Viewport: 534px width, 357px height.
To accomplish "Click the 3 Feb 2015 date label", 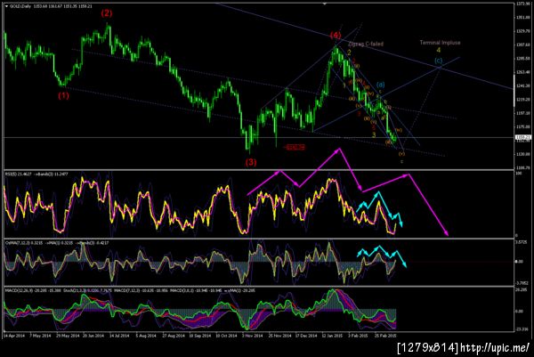I will coord(359,336).
